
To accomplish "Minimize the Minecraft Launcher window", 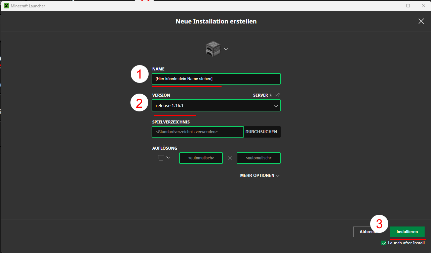I will point(393,6).
